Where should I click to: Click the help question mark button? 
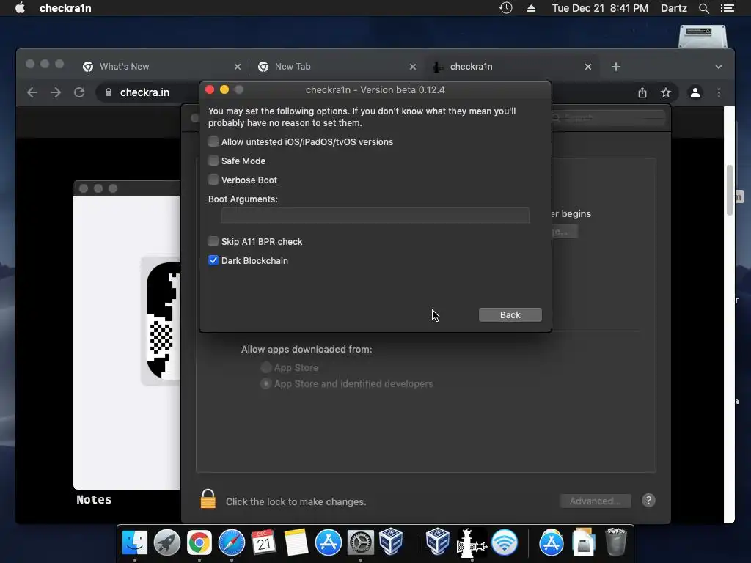pos(648,501)
